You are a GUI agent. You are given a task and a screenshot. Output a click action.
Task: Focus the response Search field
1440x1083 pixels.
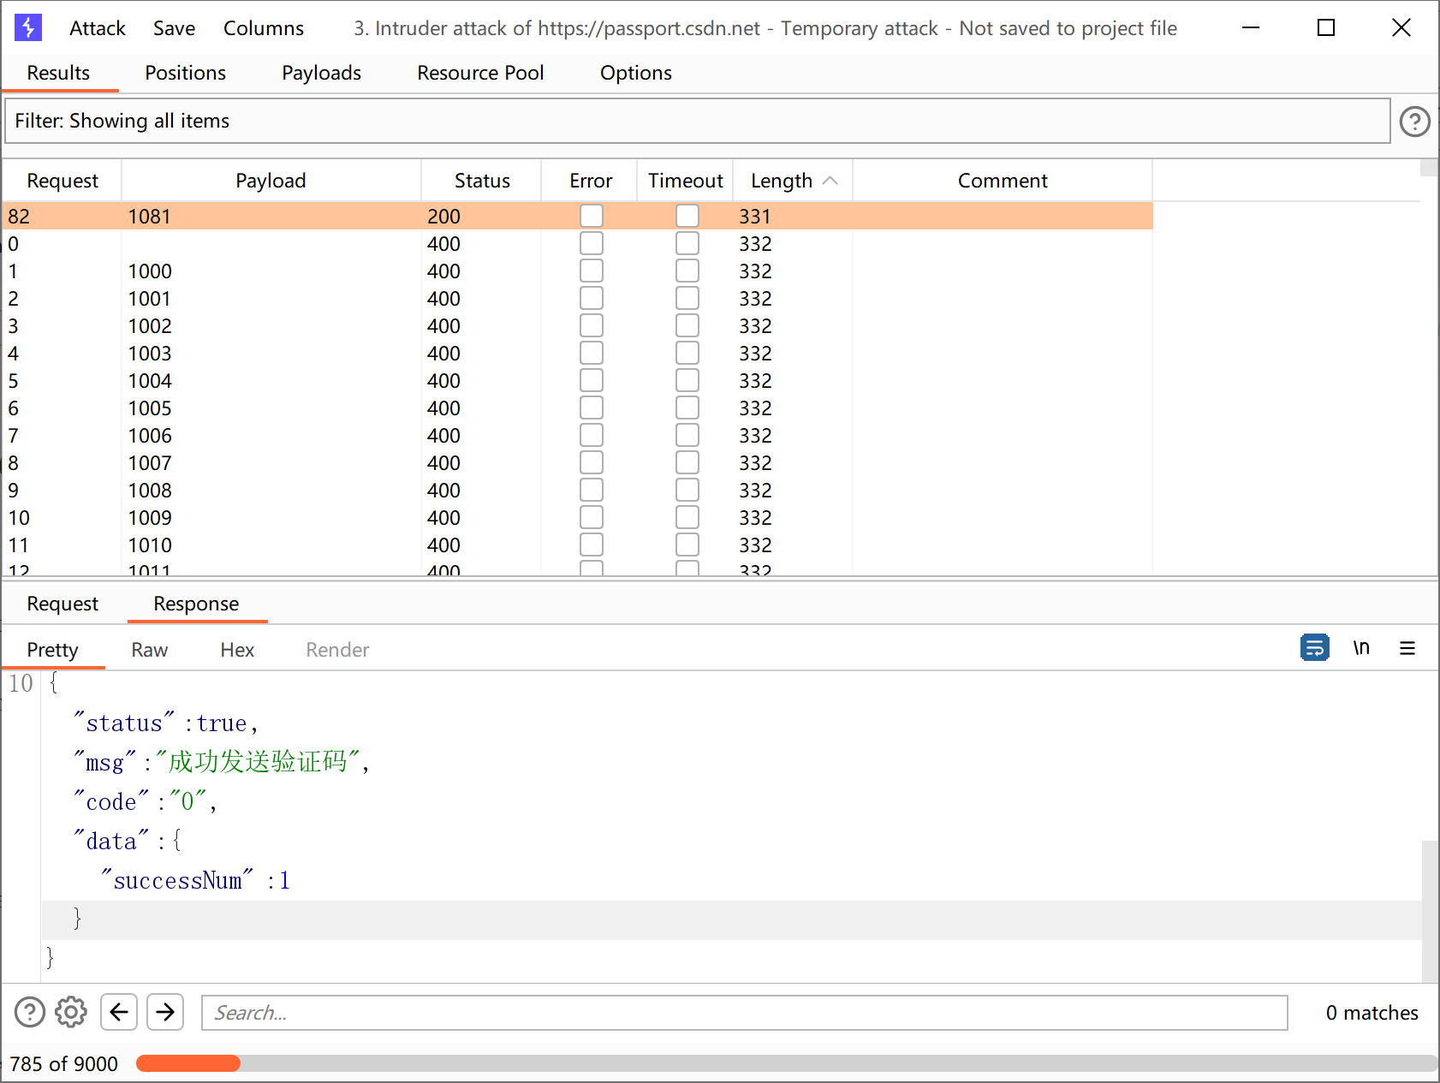[745, 1013]
